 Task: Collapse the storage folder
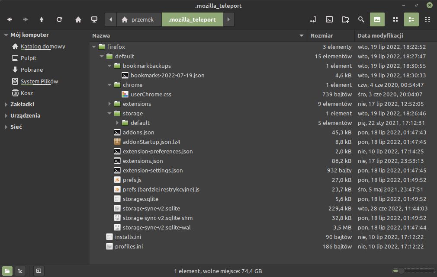(x=109, y=113)
